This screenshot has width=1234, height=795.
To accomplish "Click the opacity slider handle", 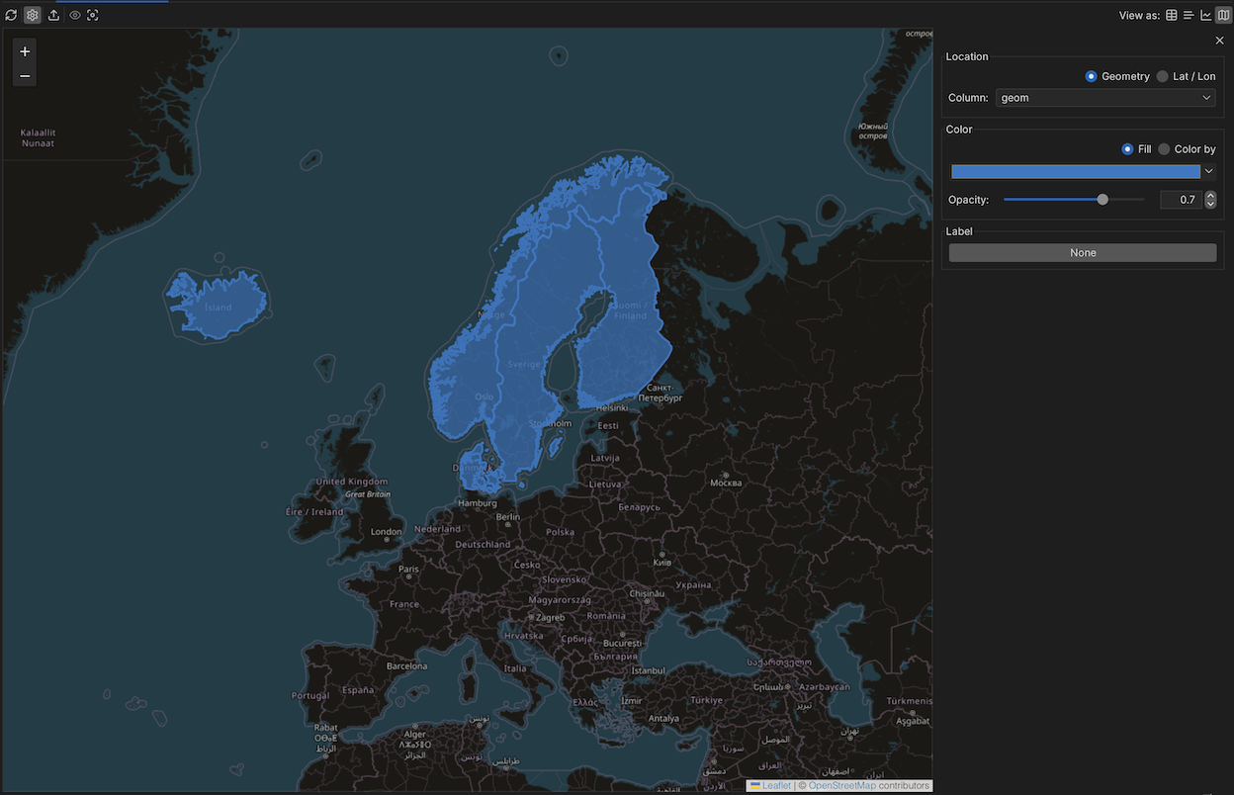I will (1102, 200).
